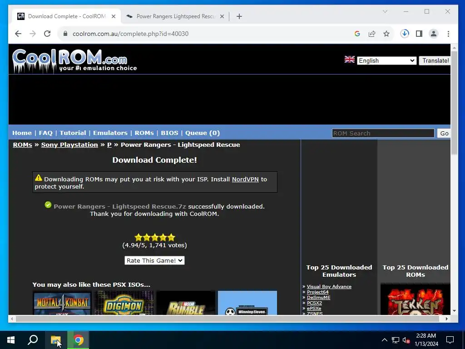Follow Sony Playstation breadcrumb link
The height and width of the screenshot is (349, 465).
click(x=69, y=145)
